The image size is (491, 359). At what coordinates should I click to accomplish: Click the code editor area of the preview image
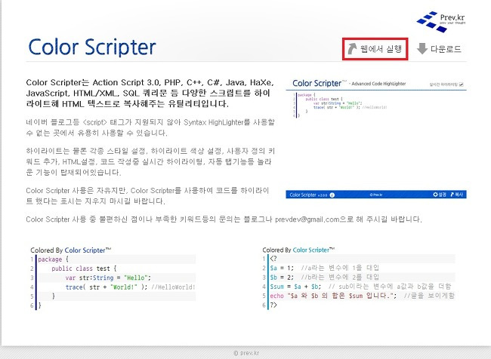[x=375, y=140]
